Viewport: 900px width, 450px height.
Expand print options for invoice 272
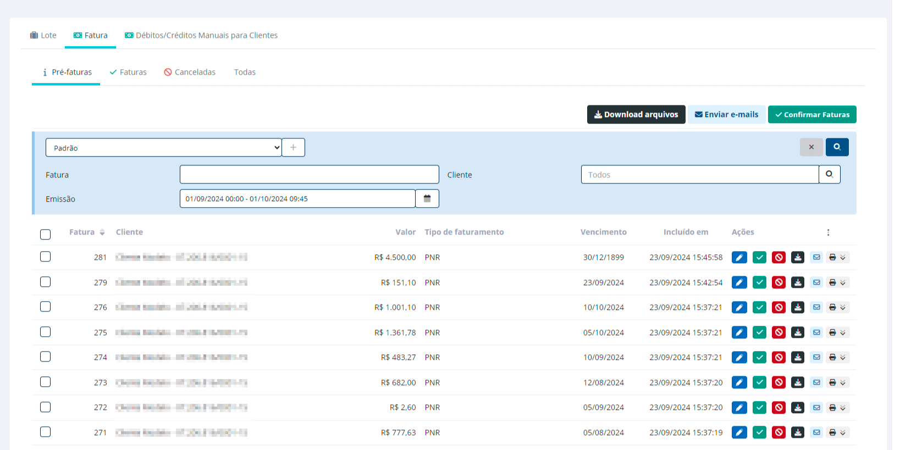coord(838,408)
